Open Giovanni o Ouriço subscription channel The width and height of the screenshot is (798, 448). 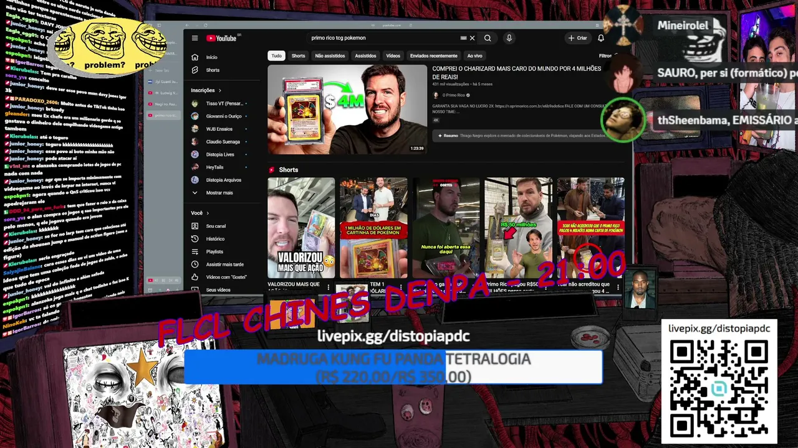(221, 116)
